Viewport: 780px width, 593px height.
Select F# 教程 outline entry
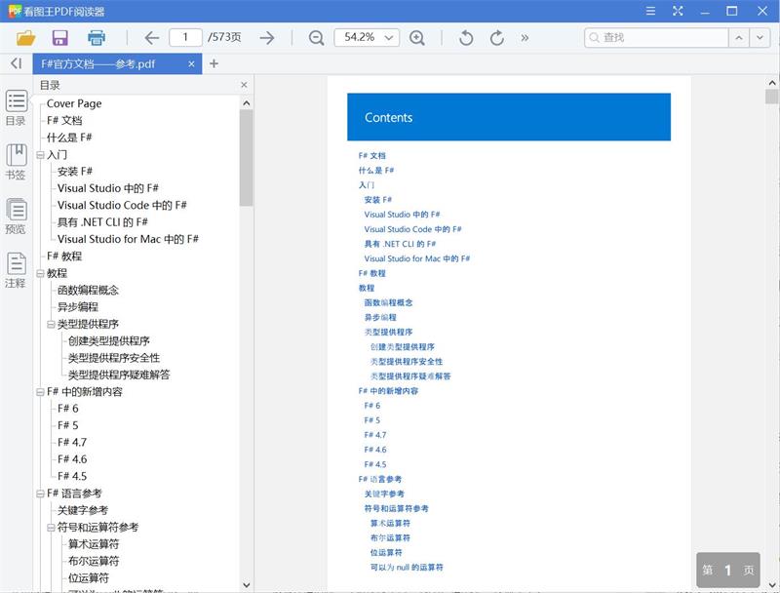coord(64,257)
